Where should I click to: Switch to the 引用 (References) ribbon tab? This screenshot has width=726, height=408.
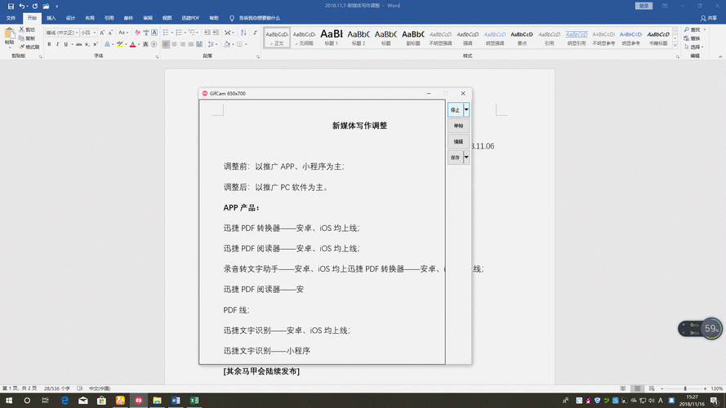(x=109, y=18)
